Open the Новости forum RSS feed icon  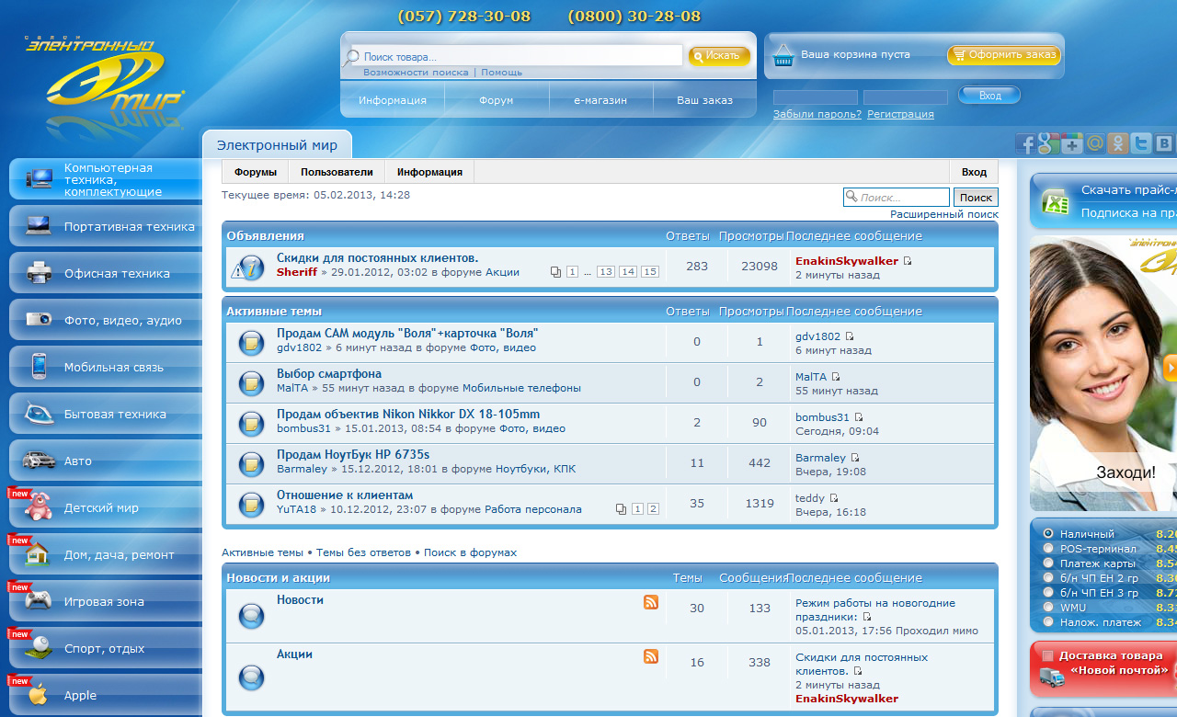click(651, 602)
